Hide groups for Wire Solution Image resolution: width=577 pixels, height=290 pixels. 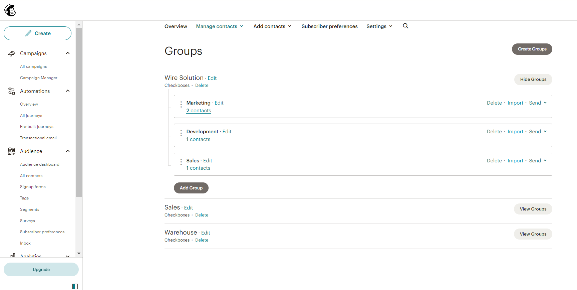pos(533,80)
